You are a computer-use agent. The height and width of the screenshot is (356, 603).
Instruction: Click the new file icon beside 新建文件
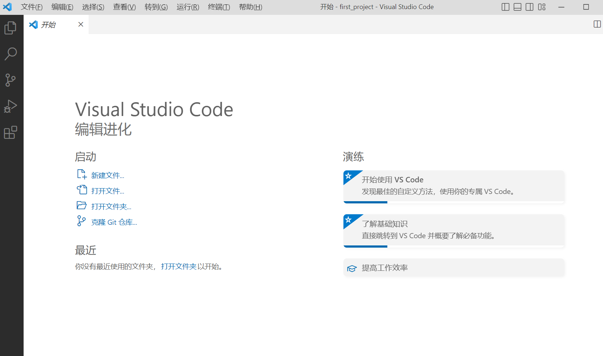click(x=82, y=174)
